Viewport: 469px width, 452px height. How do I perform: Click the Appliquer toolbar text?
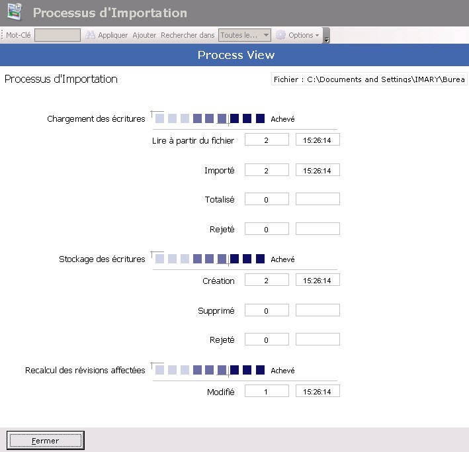112,35
